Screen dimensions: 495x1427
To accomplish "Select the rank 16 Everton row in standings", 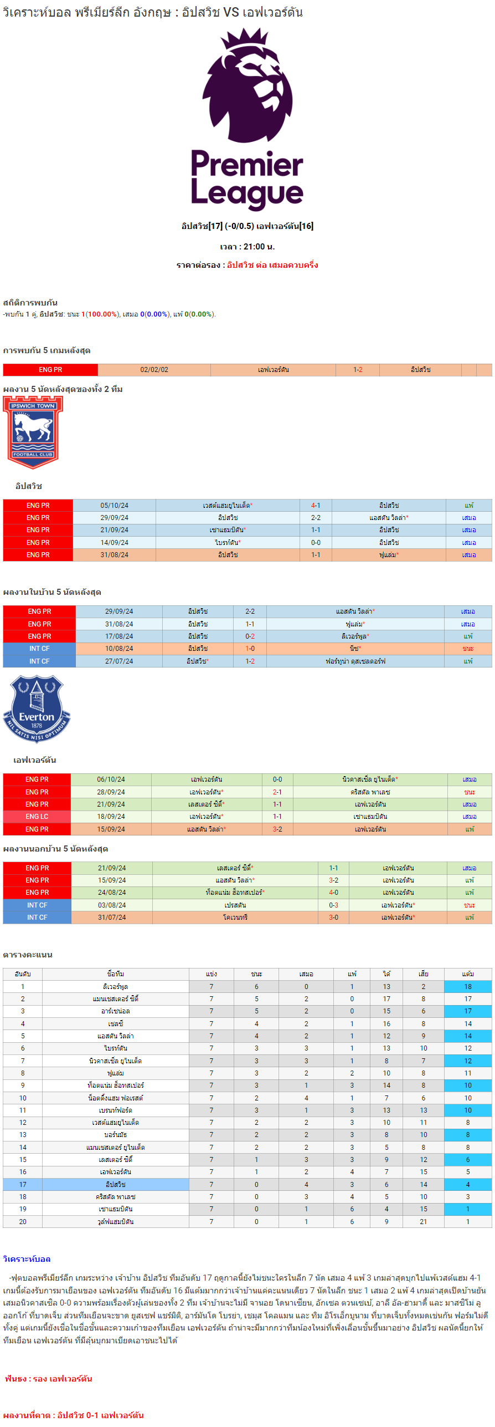I will 248,1172.
